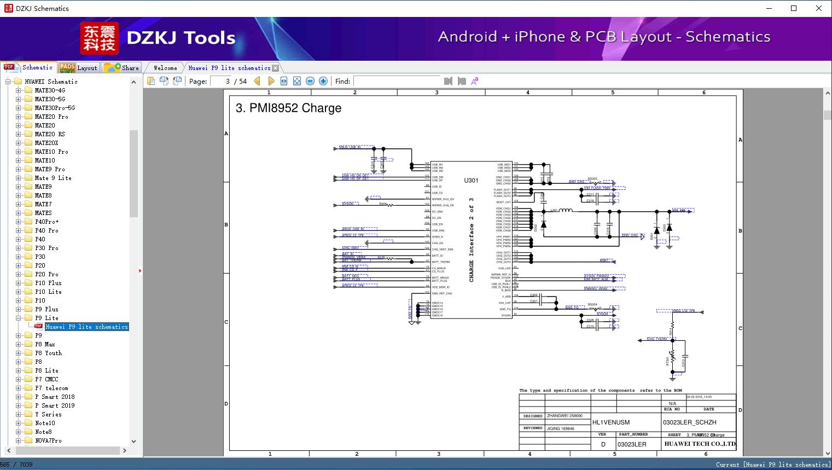The width and height of the screenshot is (832, 470).
Task: Open the Welcome tab
Action: click(165, 68)
